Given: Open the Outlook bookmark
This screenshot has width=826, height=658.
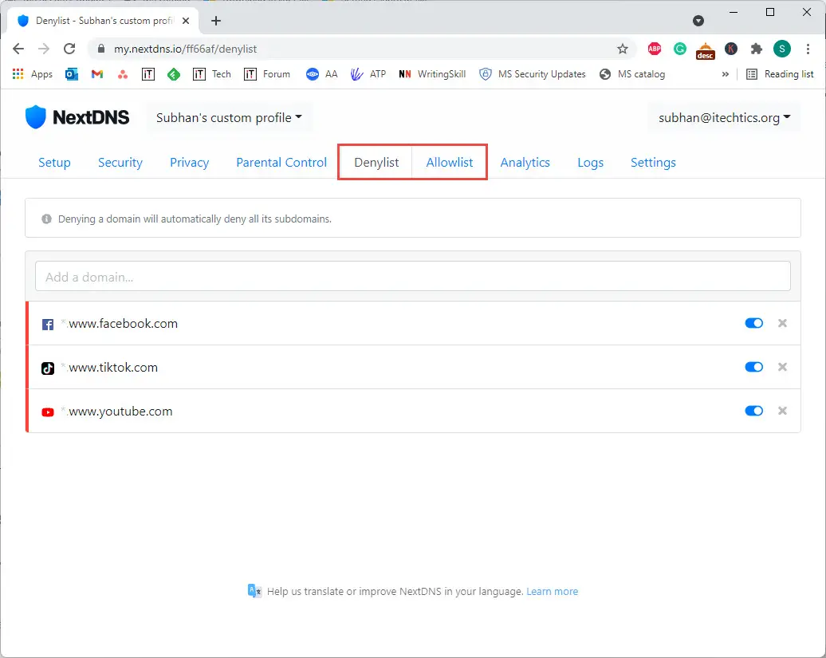Looking at the screenshot, I should [72, 74].
